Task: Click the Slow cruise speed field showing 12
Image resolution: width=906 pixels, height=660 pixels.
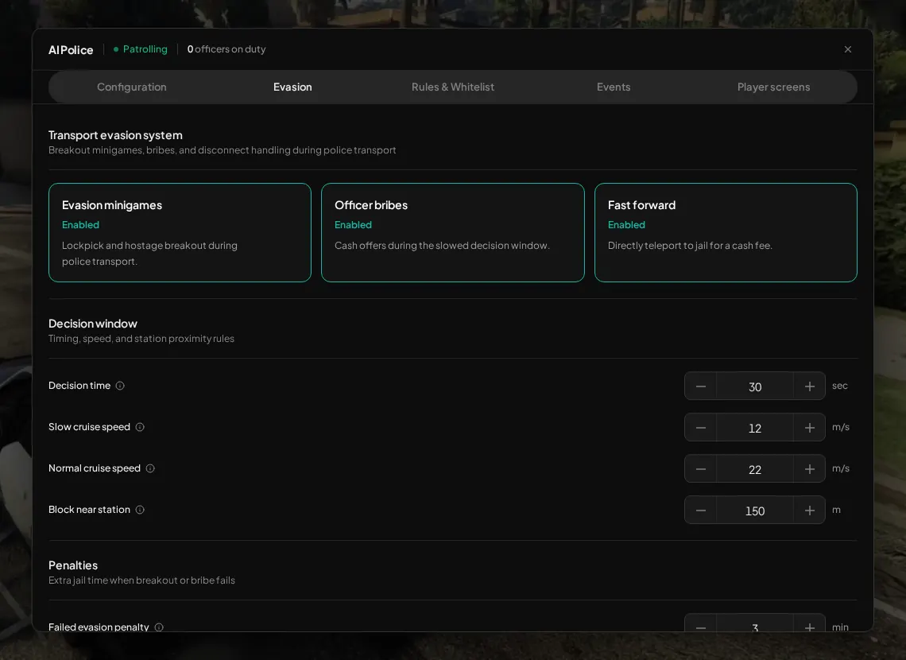Action: pos(755,427)
